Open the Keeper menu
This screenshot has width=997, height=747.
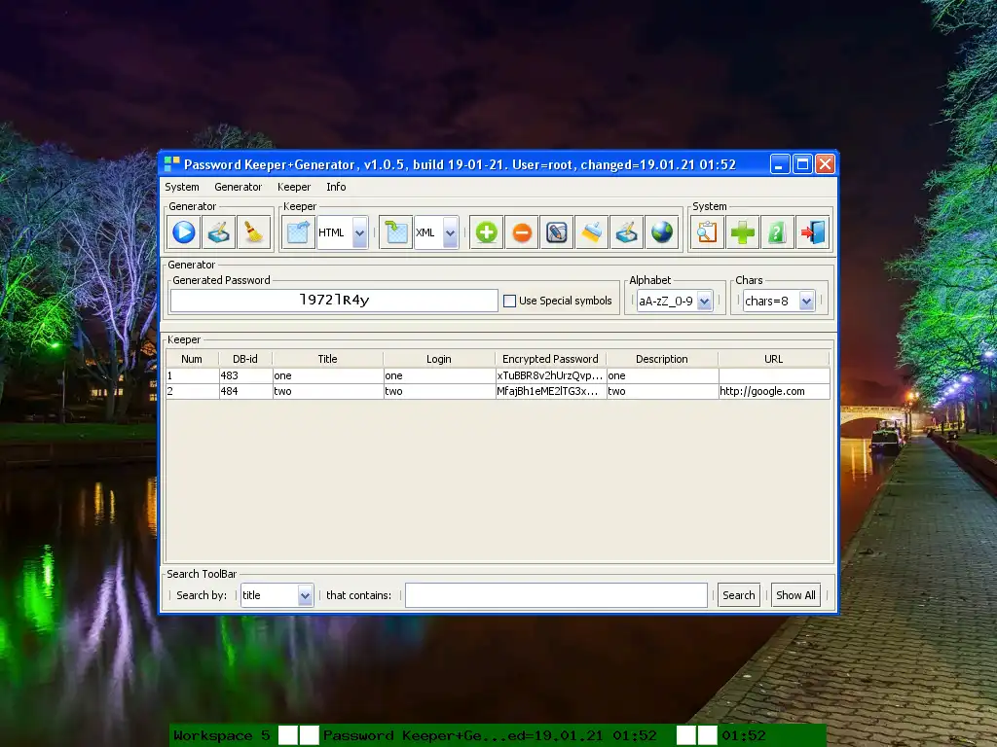pyautogui.click(x=294, y=187)
